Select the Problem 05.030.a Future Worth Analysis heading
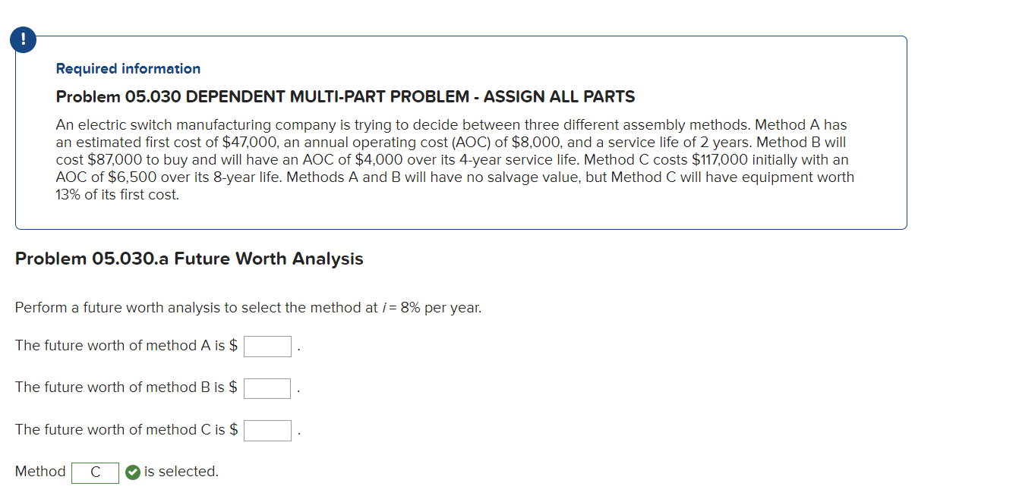Screen dimensions: 1019x502 click(x=189, y=259)
